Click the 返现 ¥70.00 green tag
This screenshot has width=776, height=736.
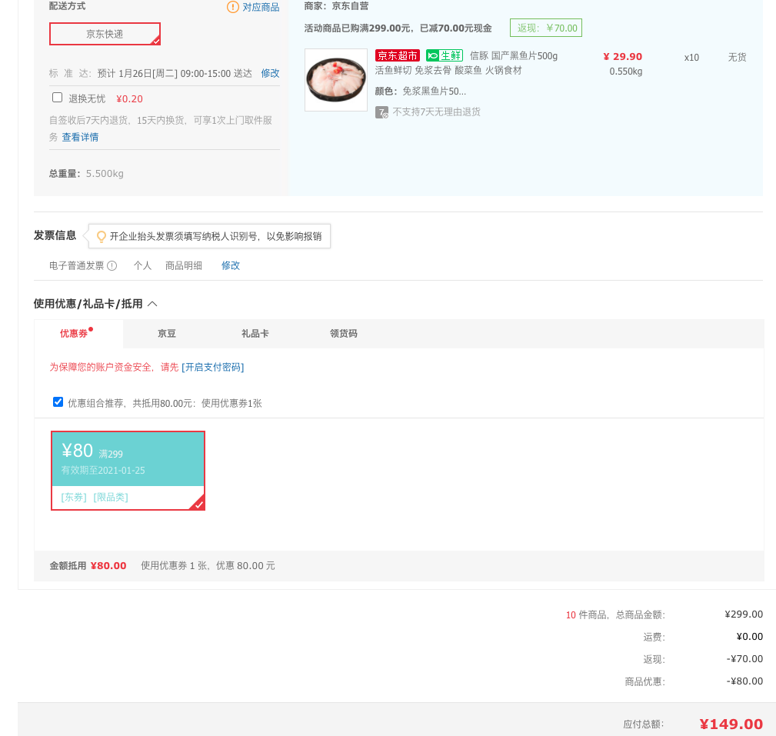pyautogui.click(x=546, y=28)
